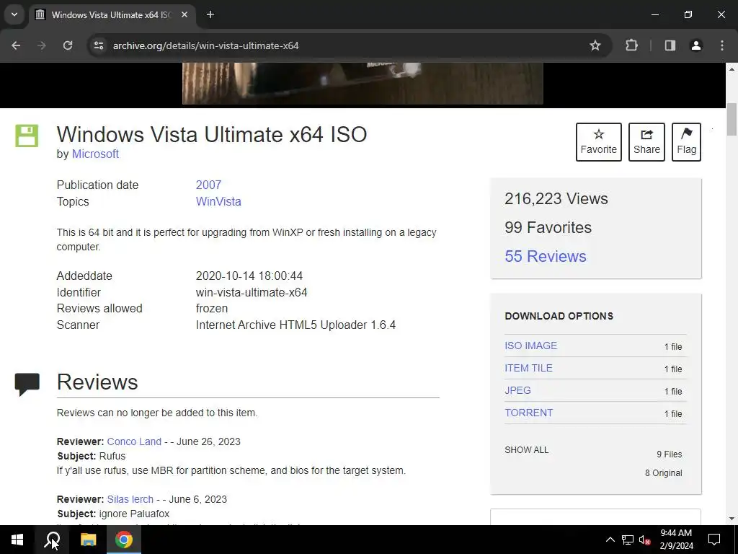
Task: Bookmark this page with the star icon
Action: pos(595,45)
